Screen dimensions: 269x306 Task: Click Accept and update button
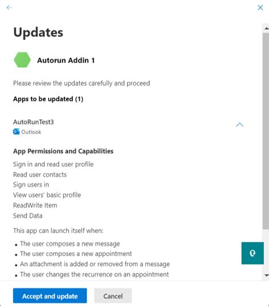pyautogui.click(x=50, y=296)
